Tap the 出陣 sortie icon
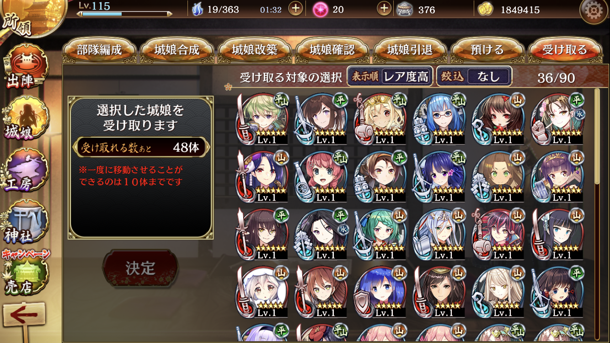 [25, 66]
